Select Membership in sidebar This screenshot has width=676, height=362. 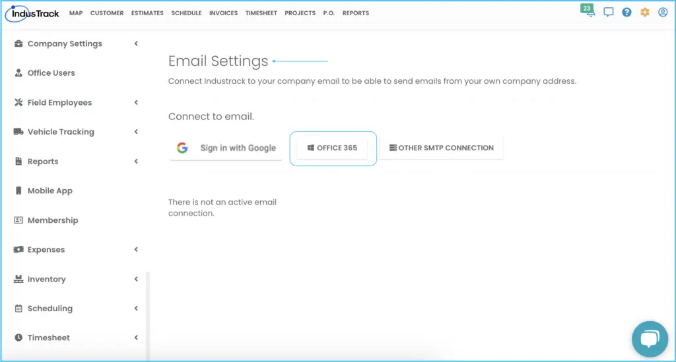pos(53,220)
